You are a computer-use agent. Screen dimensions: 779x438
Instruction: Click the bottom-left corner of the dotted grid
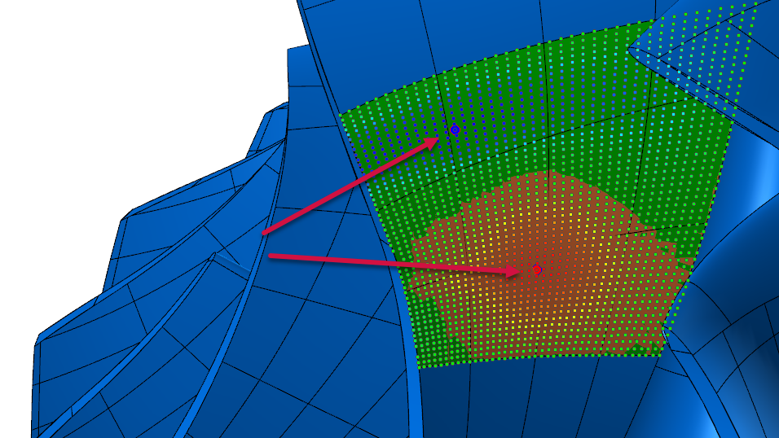point(421,366)
